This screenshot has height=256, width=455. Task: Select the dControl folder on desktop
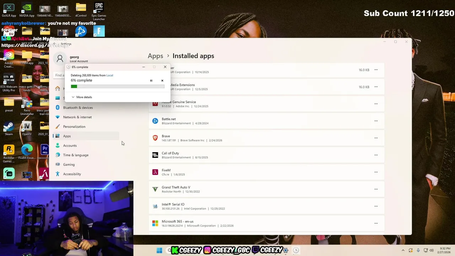[81, 10]
